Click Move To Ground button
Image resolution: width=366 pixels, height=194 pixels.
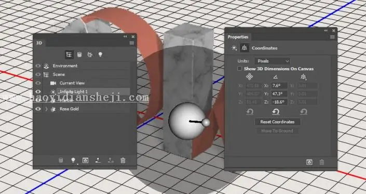277,131
